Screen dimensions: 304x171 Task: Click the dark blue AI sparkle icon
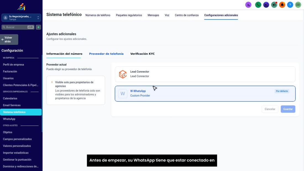click(x=266, y=5)
